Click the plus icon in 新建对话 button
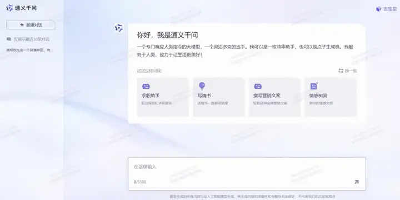This screenshot has width=400, height=200. click(22, 25)
